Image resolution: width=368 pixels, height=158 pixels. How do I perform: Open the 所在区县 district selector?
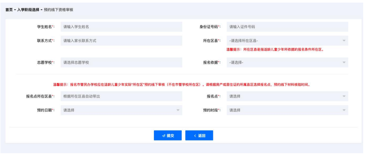click(287, 41)
